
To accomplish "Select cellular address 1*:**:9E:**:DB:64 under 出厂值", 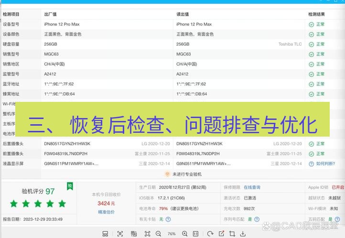I will pyautogui.click(x=59, y=94).
